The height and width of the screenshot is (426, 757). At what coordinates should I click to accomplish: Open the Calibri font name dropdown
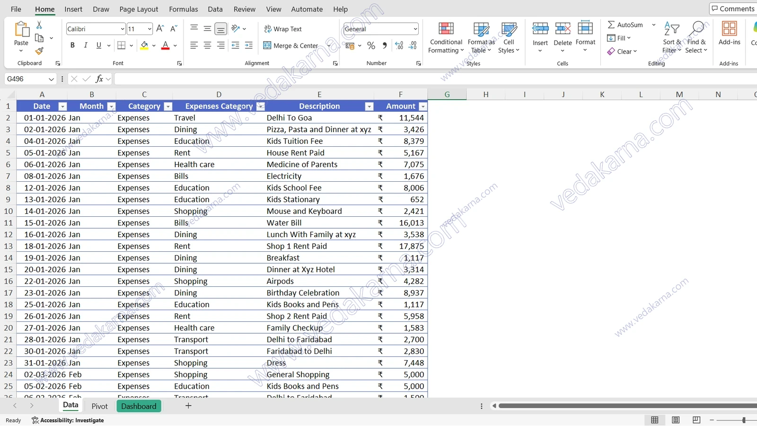click(x=123, y=29)
